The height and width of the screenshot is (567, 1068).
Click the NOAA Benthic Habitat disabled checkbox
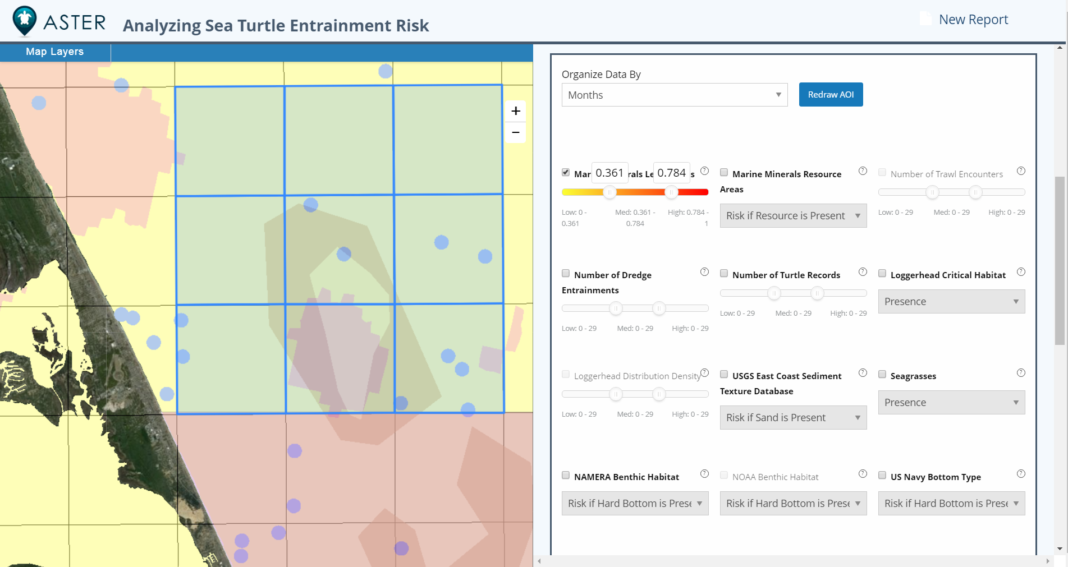724,476
